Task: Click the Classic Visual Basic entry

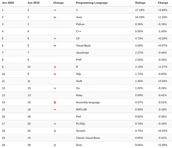Action: click(x=88, y=138)
